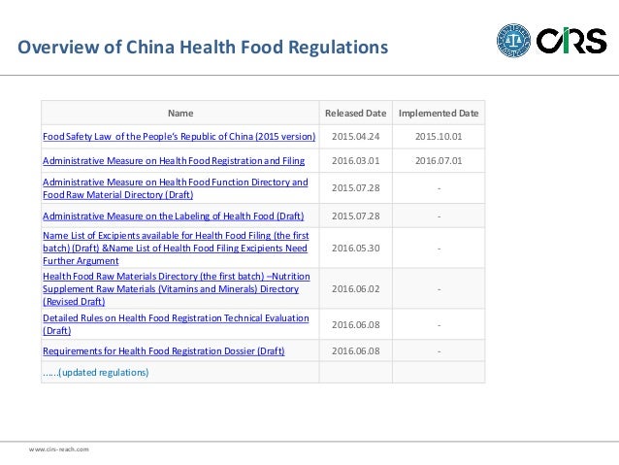Viewport: 619px width, 465px height.
Task: Click the www.cirs-reach.com footer URL
Action: (59, 449)
